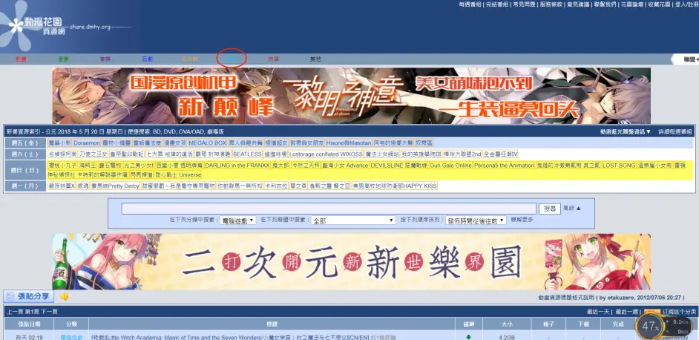Open the 其他 category tab
Image resolution: width=699 pixels, height=340 pixels.
315,59
